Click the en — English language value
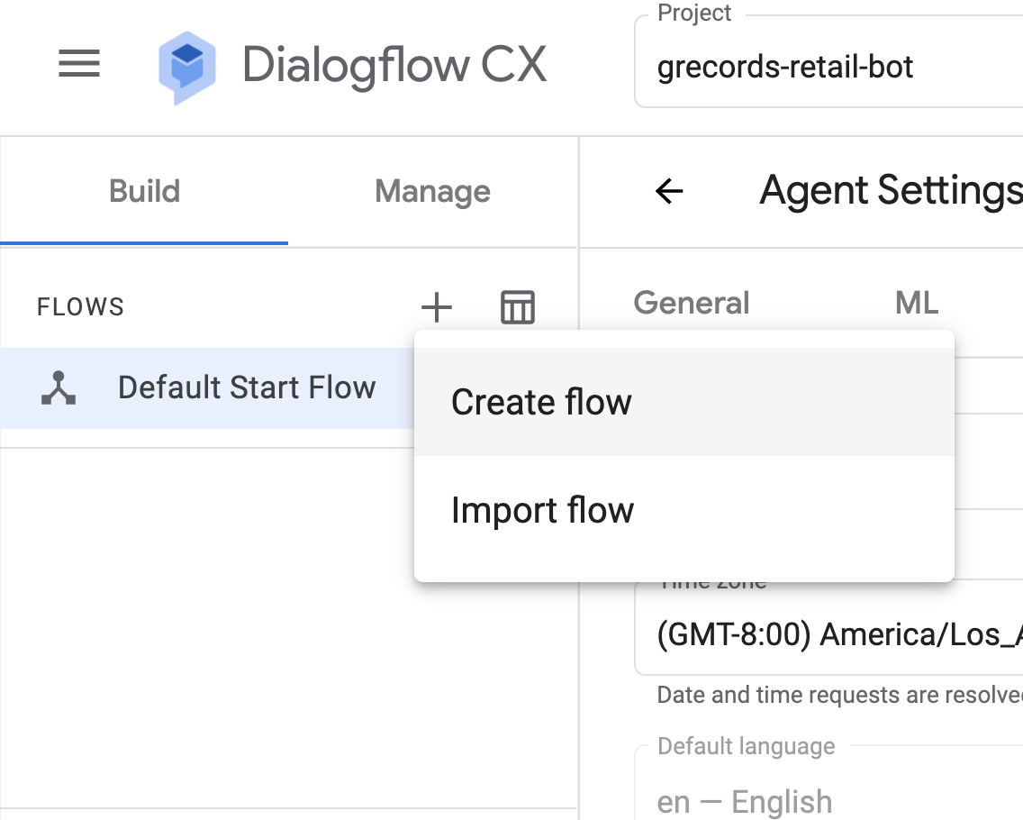The image size is (1023, 820). (744, 800)
